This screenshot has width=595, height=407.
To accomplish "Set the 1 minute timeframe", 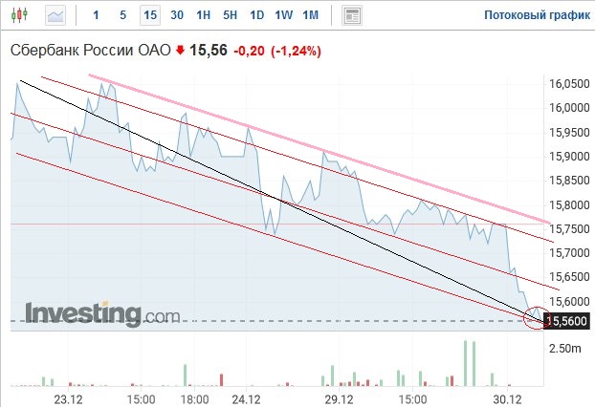I will coord(96,15).
